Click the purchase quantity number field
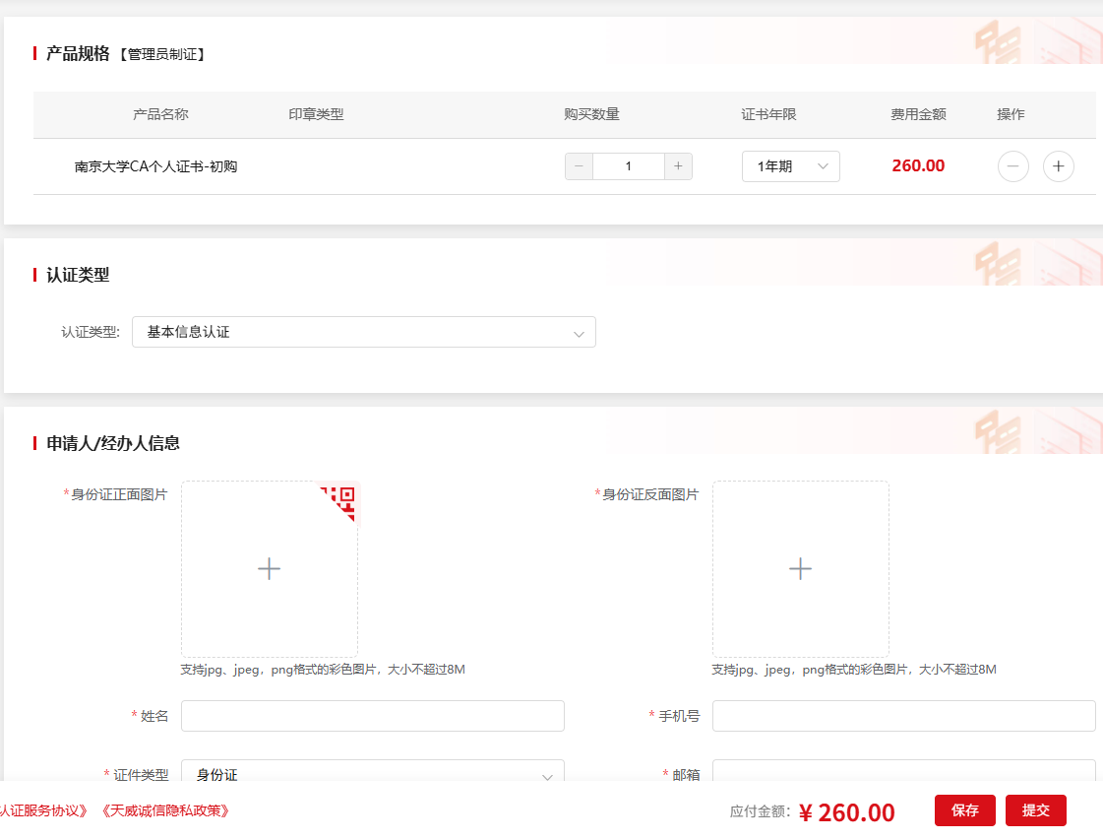 [x=628, y=166]
